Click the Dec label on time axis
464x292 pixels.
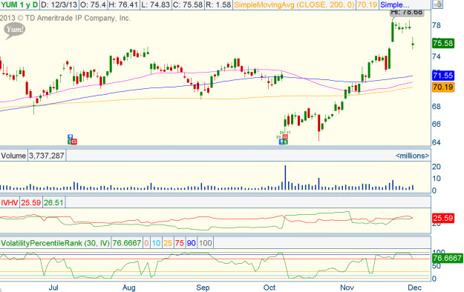click(x=414, y=288)
